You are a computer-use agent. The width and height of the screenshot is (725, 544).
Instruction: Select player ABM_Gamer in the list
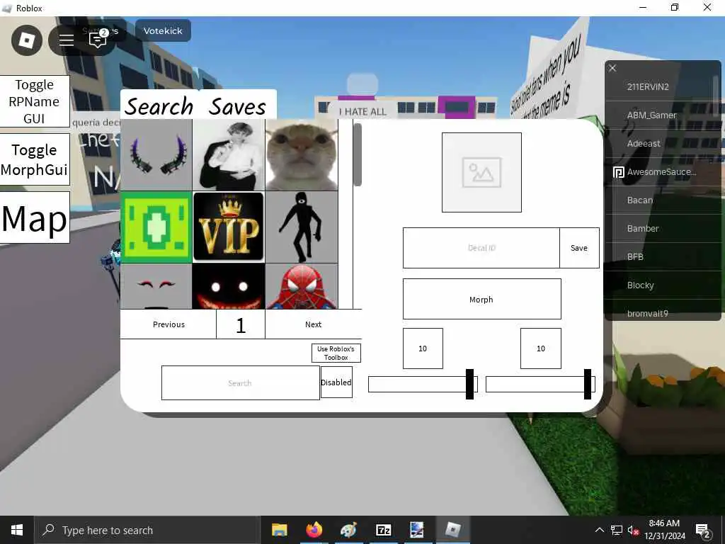pyautogui.click(x=662, y=115)
